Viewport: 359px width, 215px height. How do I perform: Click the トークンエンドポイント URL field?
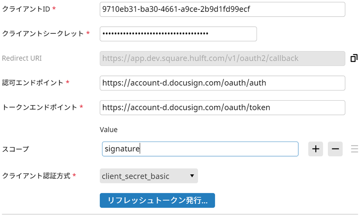point(222,107)
